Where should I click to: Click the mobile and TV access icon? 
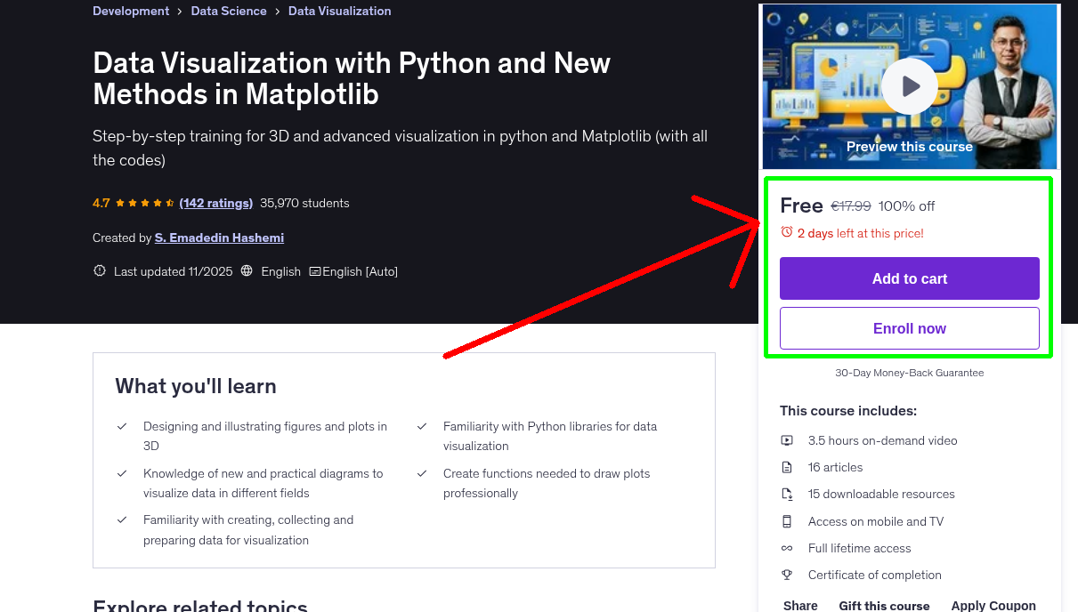(787, 521)
